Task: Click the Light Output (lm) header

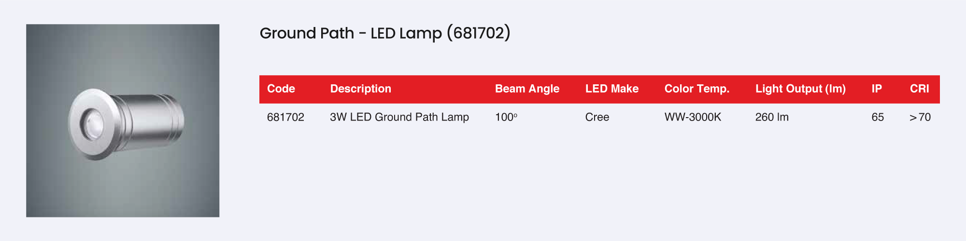Action: point(800,89)
